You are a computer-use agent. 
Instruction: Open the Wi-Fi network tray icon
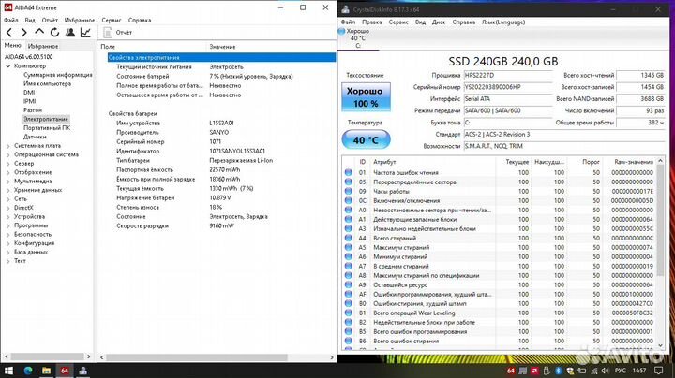coord(594,371)
